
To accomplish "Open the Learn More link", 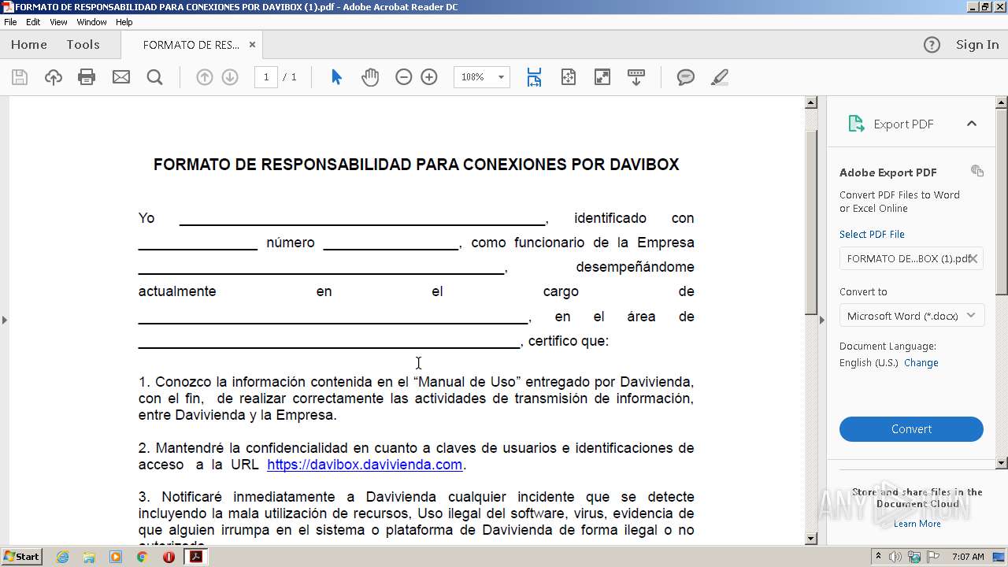I will (x=917, y=524).
